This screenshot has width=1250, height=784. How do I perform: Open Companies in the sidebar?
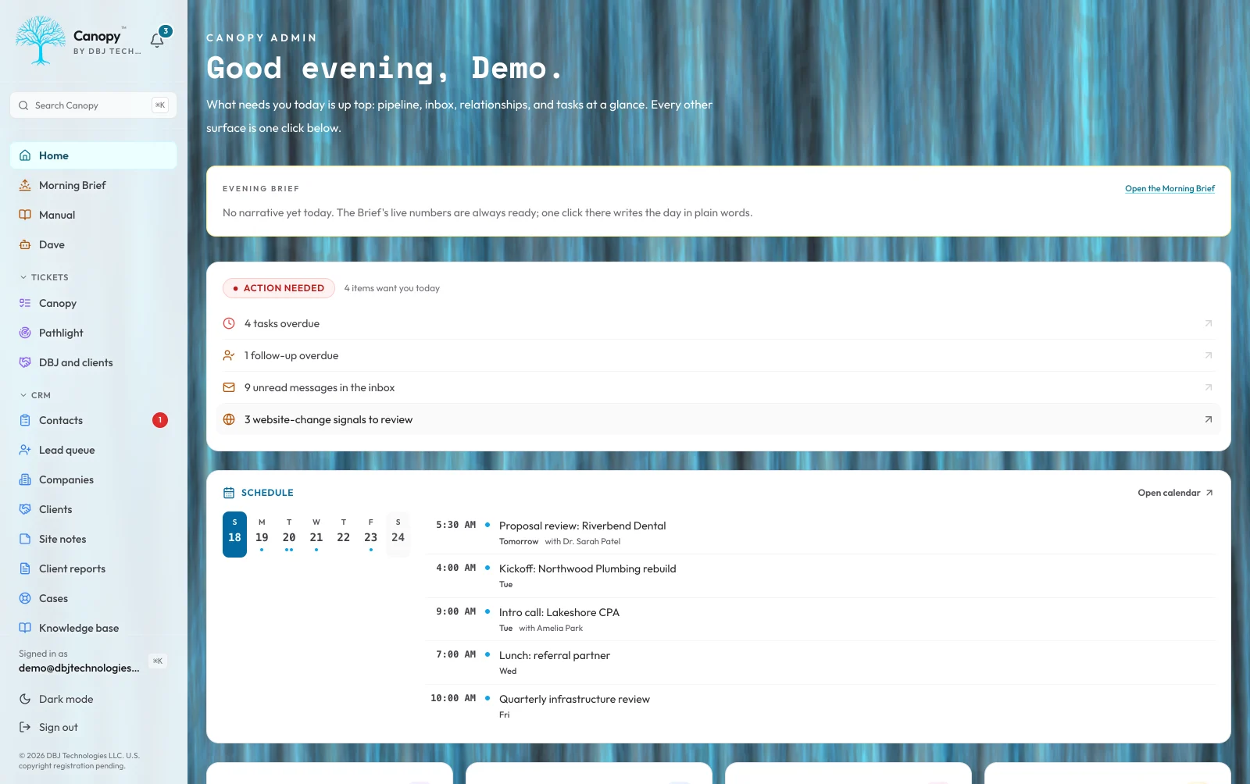click(94, 479)
